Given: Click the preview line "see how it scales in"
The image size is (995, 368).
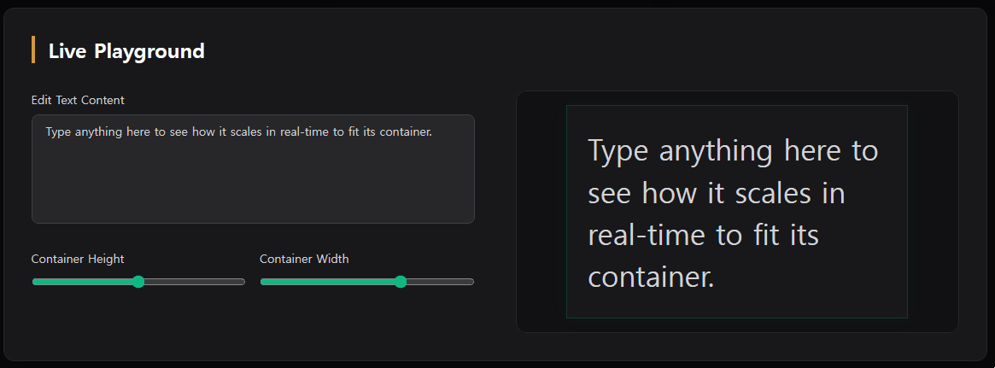Looking at the screenshot, I should click(x=717, y=193).
